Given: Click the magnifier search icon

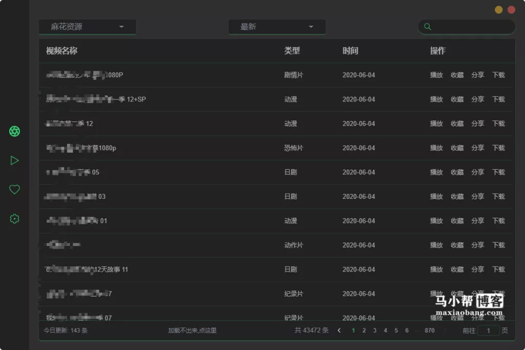Looking at the screenshot, I should tap(428, 27).
